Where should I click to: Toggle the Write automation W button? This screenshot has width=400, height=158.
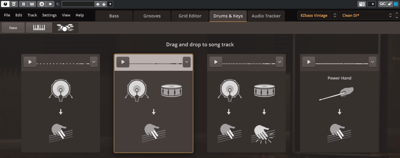[32, 4]
